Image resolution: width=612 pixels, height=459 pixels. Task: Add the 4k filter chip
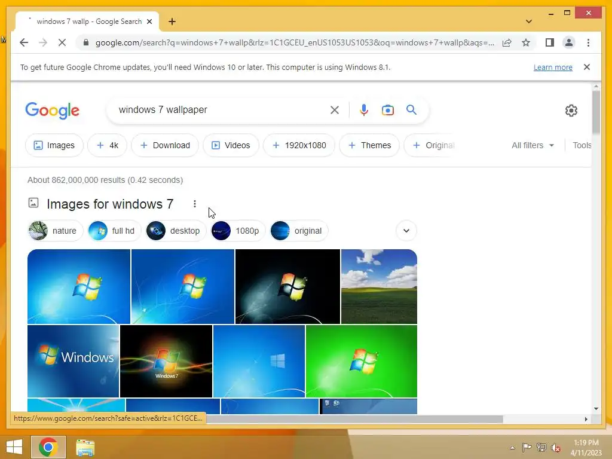[107, 145]
